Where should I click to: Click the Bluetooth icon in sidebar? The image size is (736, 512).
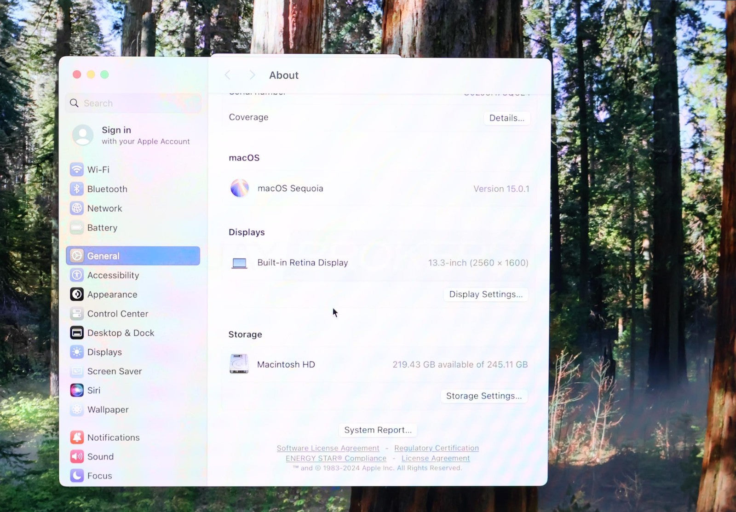77,189
